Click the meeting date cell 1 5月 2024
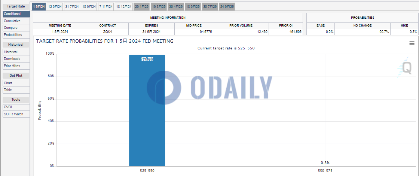419x176 pixels. pyautogui.click(x=60, y=32)
